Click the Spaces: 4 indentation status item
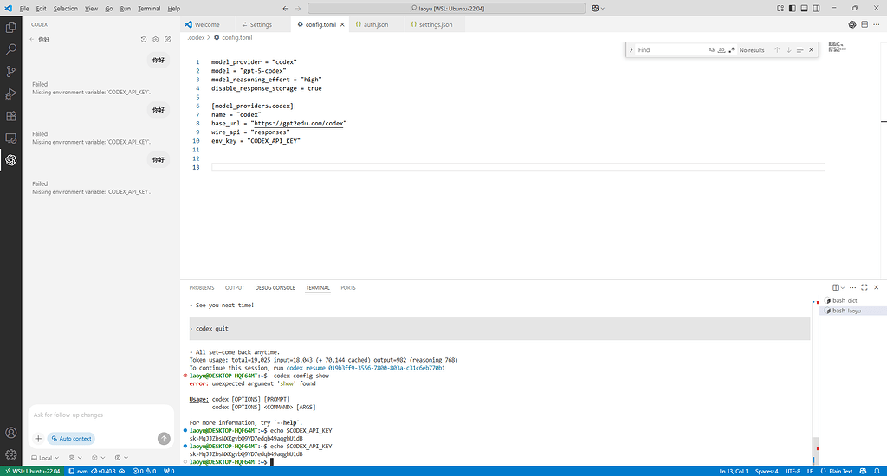Screen dimensions: 887x476 tap(767, 471)
